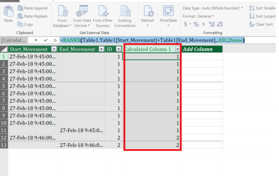Select row 13 header
Screen dimensions: 279x176
(4, 145)
